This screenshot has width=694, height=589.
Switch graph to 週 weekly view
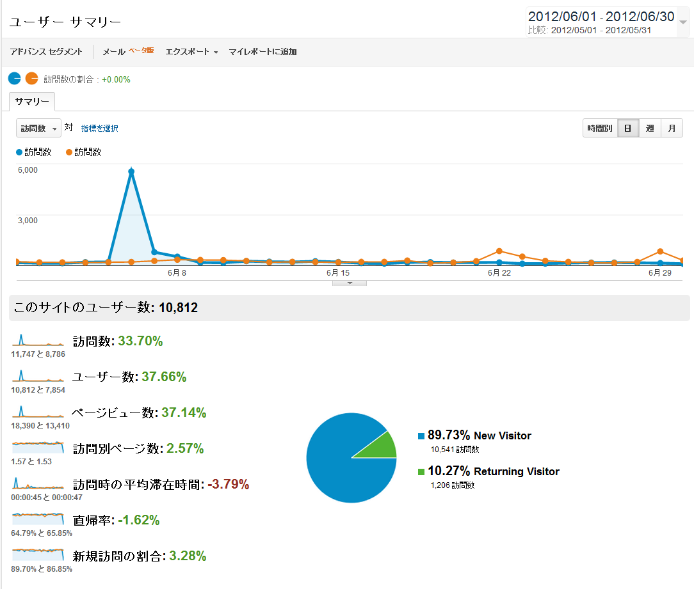pyautogui.click(x=650, y=129)
